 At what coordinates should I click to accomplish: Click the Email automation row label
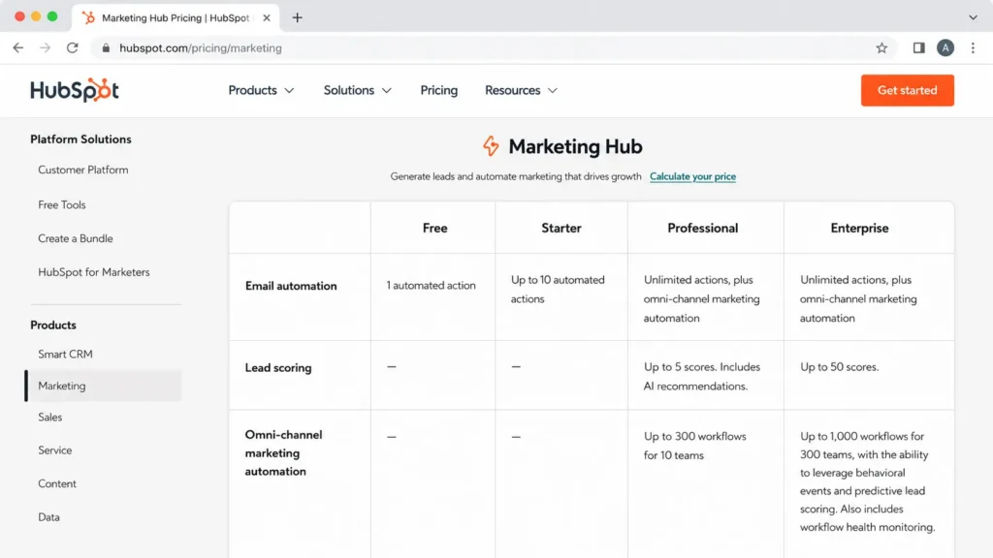click(291, 286)
